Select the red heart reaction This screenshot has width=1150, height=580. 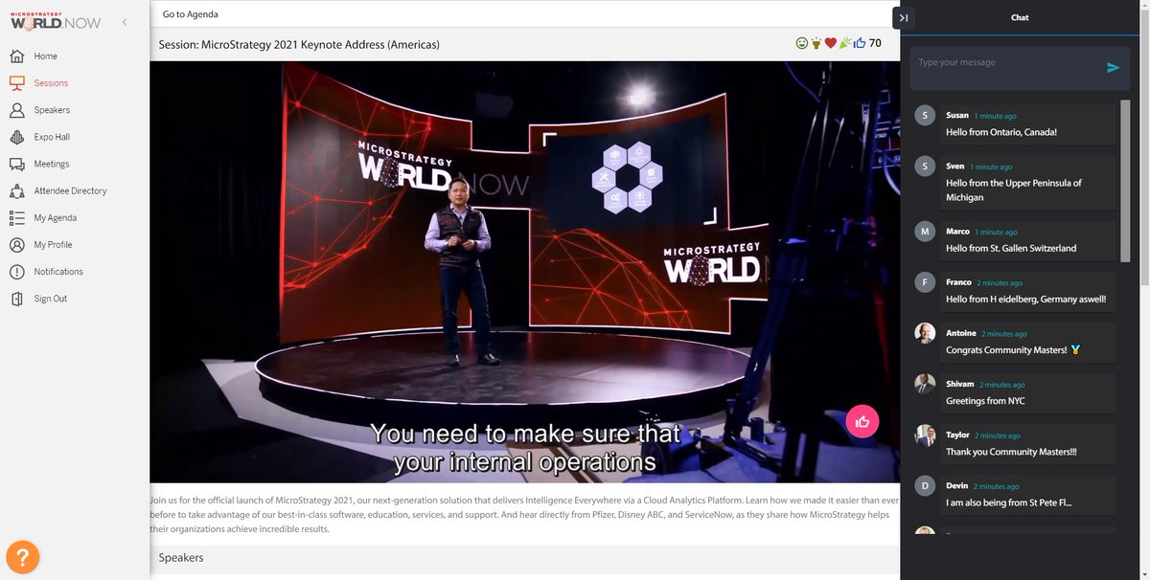831,43
